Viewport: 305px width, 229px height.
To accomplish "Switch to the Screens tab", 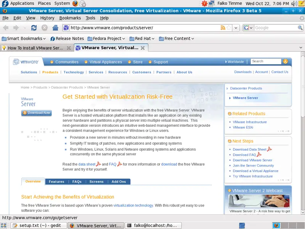I will click(96, 182).
